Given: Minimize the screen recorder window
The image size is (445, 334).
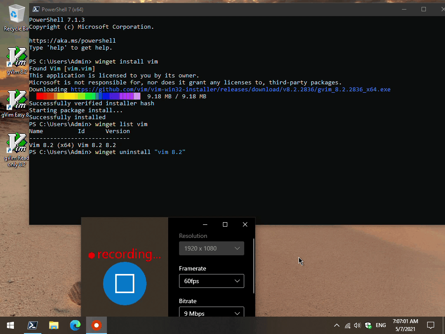Looking at the screenshot, I should pyautogui.click(x=205, y=224).
